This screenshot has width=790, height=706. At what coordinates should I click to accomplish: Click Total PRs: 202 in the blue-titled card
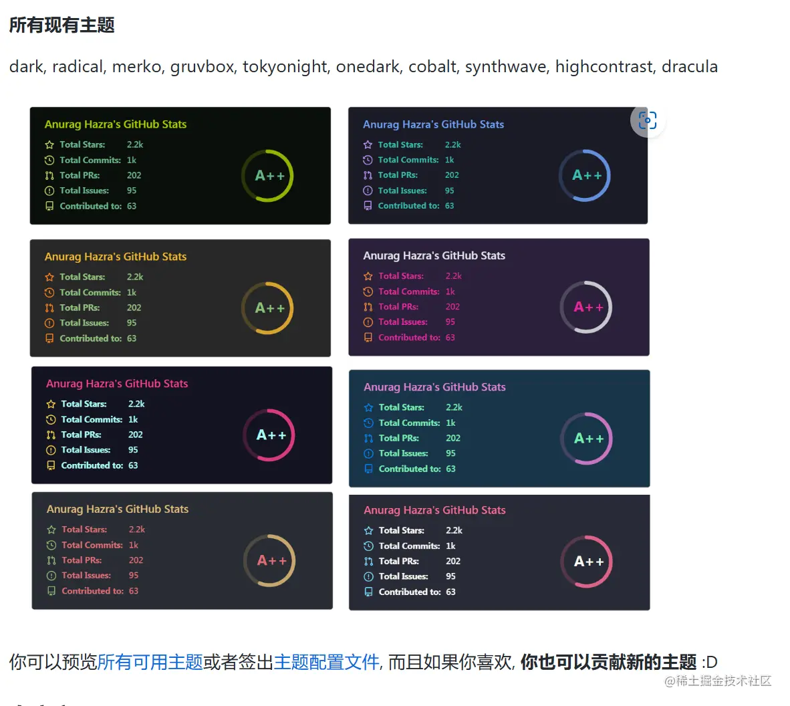(418, 175)
